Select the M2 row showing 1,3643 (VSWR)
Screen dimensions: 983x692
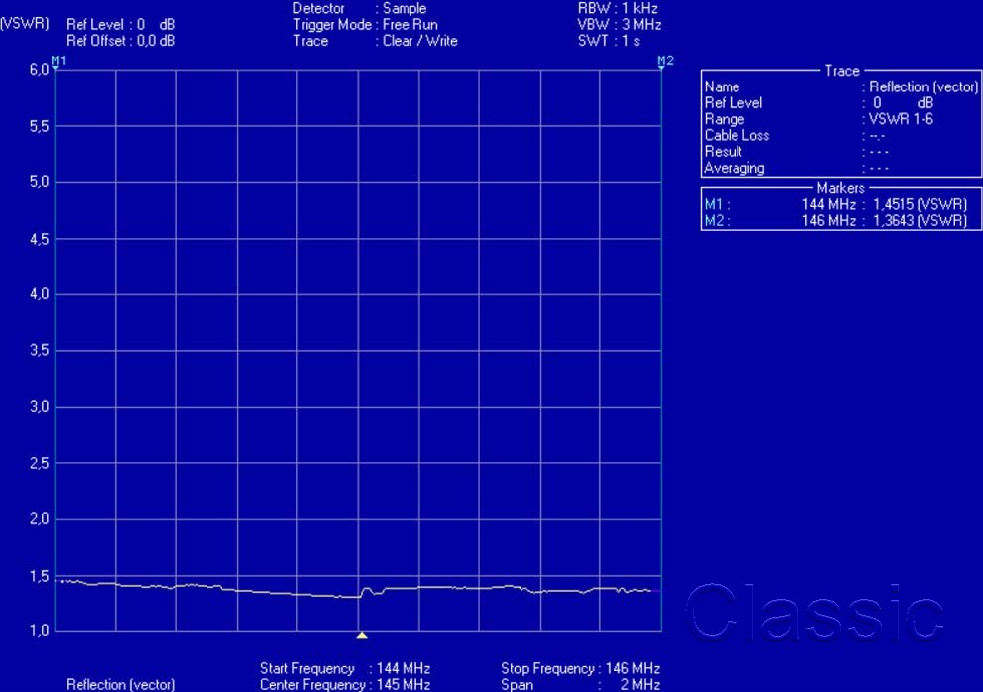click(x=835, y=220)
